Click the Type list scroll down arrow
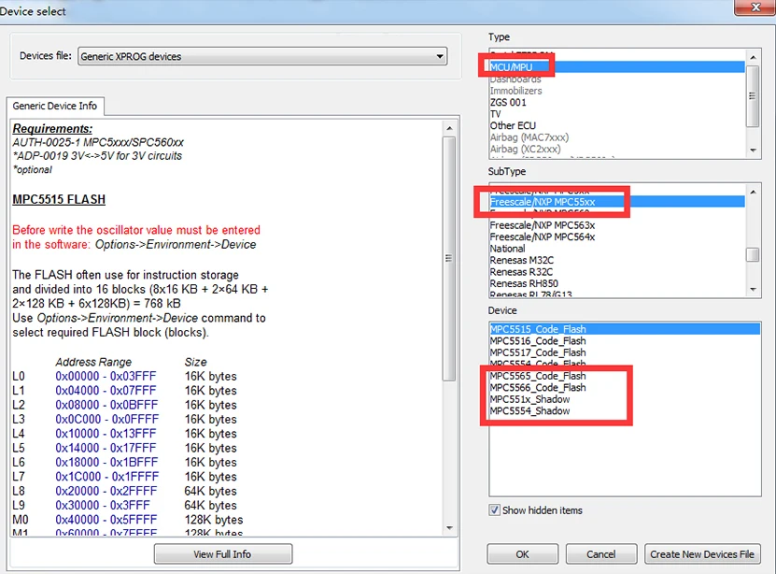This screenshot has width=776, height=574. pyautogui.click(x=753, y=151)
